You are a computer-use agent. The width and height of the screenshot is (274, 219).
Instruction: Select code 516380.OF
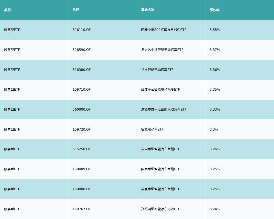[82, 70]
